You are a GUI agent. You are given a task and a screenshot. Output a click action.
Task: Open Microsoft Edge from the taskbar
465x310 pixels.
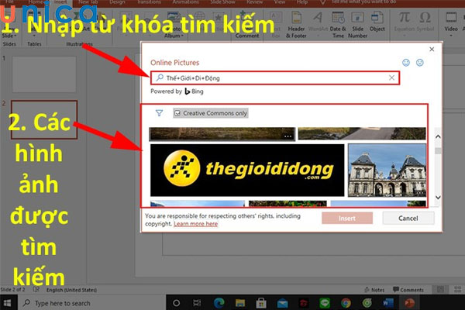pyautogui.click(x=219, y=303)
